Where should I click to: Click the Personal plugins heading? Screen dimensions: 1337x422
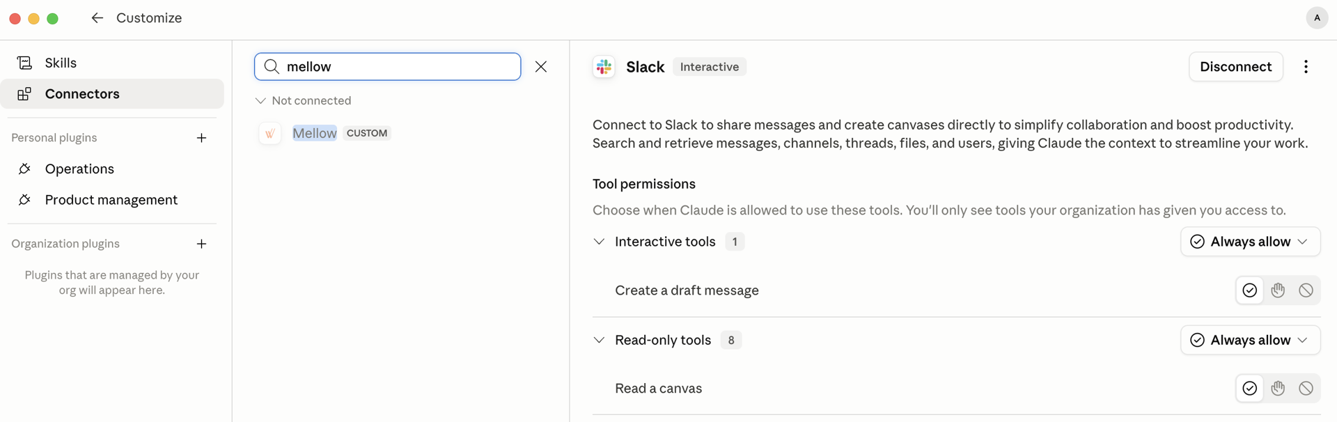point(54,138)
